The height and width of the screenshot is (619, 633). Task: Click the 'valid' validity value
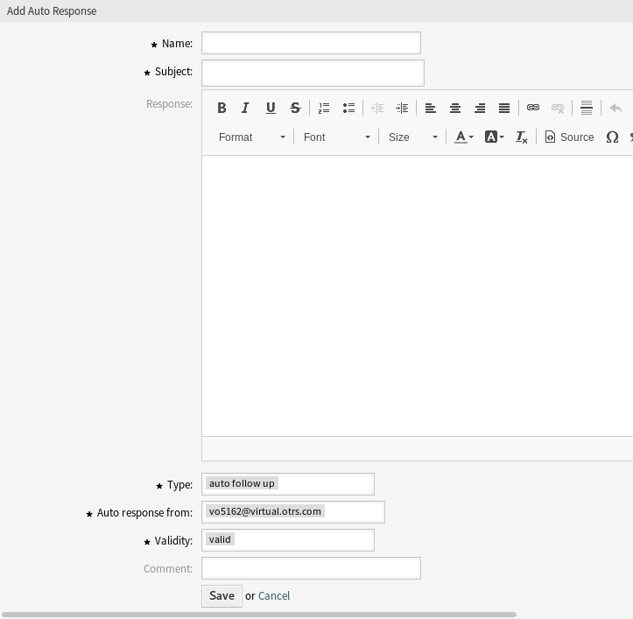pos(220,539)
